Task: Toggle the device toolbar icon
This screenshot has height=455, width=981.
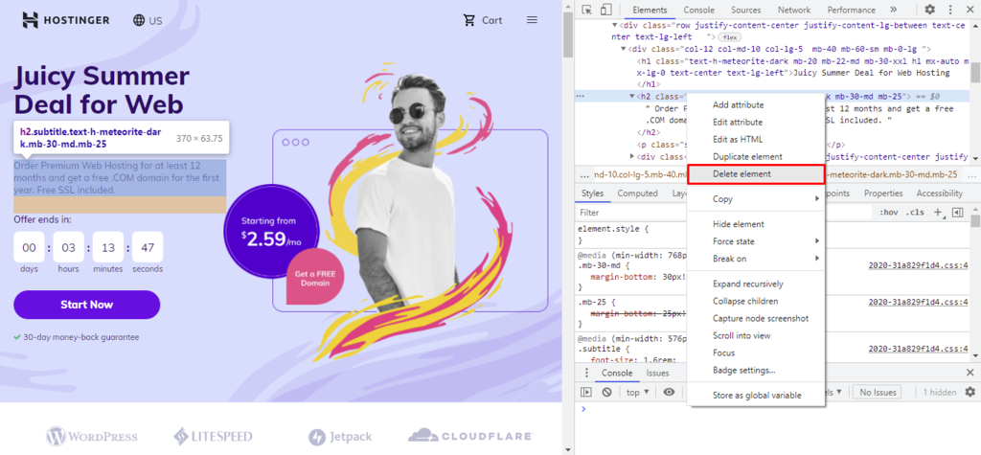Action: click(607, 10)
